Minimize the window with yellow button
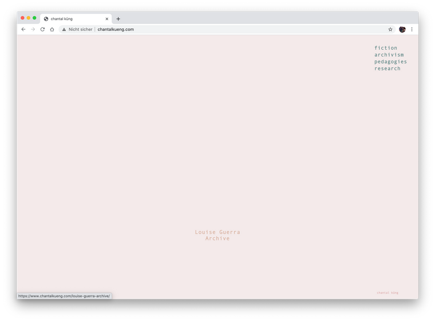 pos(29,18)
